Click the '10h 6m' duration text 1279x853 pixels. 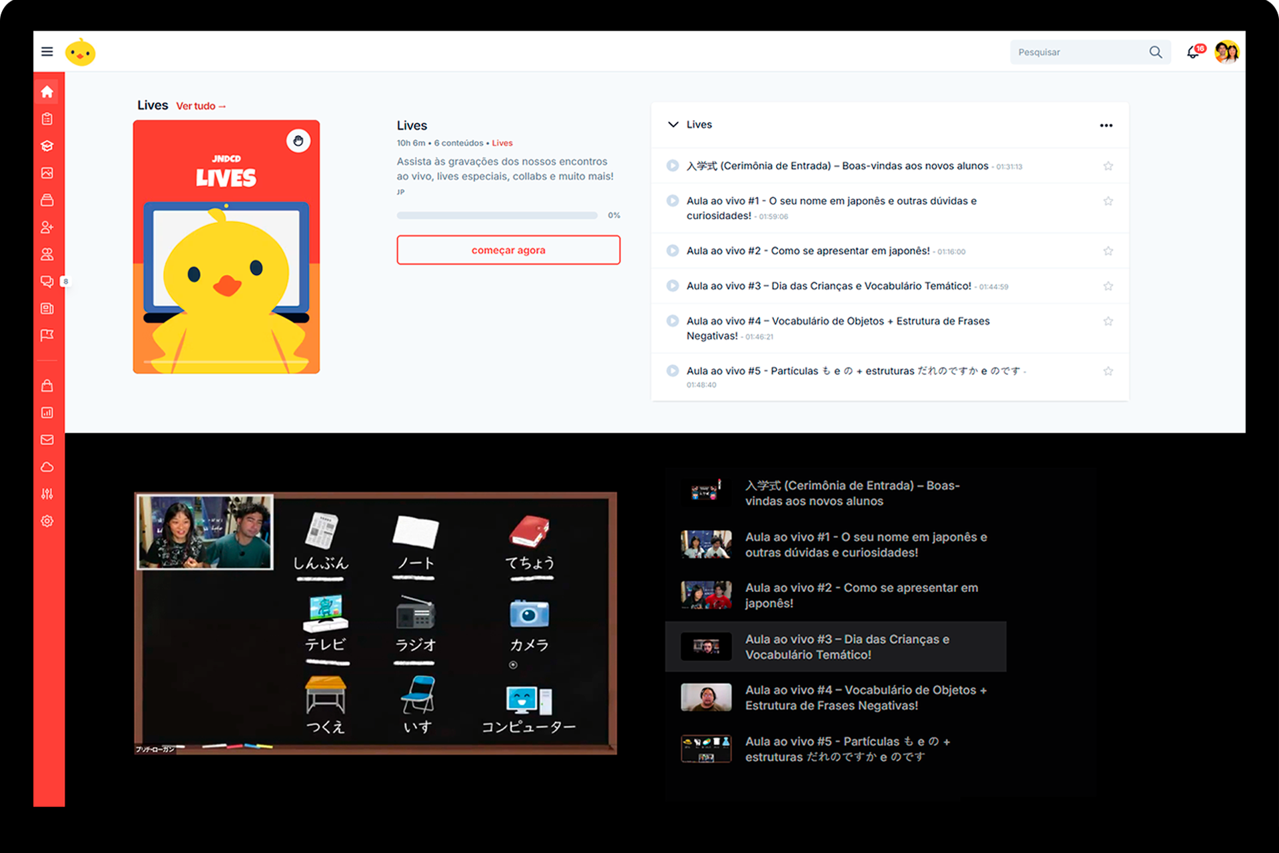point(411,143)
